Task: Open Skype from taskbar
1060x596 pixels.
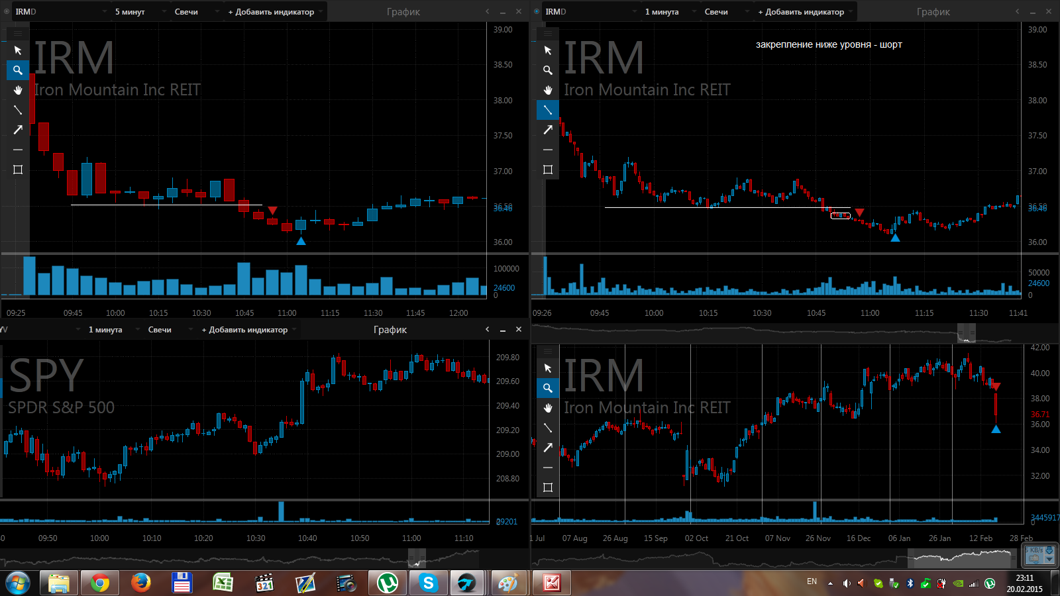Action: click(428, 583)
